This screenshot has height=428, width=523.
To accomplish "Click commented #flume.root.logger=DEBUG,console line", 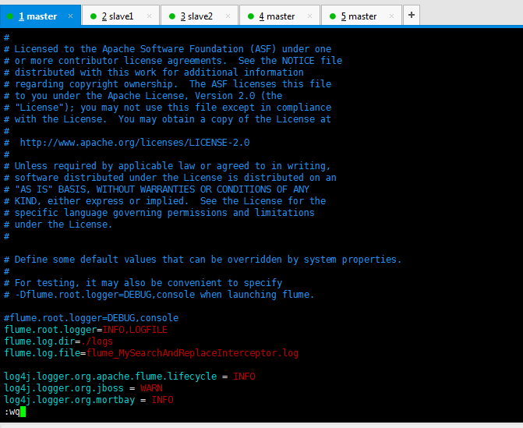I will click(91, 318).
